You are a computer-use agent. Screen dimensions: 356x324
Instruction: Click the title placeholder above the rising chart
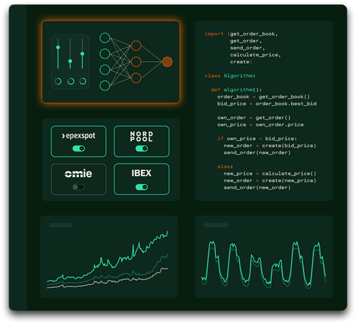tap(61, 225)
